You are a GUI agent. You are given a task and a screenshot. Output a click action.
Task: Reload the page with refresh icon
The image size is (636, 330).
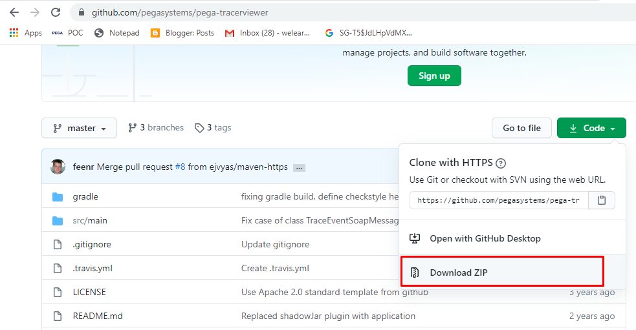[56, 12]
